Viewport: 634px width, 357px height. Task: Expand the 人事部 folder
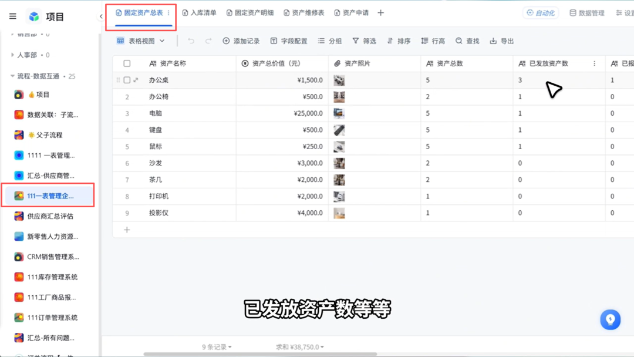coord(12,55)
